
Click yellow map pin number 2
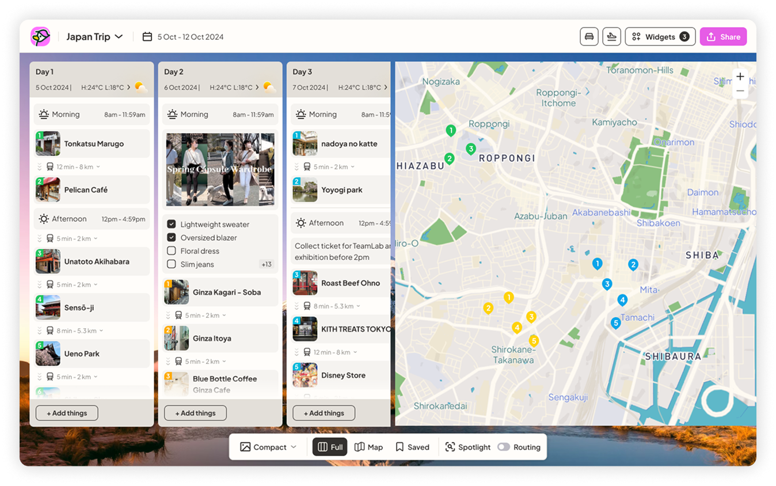488,308
